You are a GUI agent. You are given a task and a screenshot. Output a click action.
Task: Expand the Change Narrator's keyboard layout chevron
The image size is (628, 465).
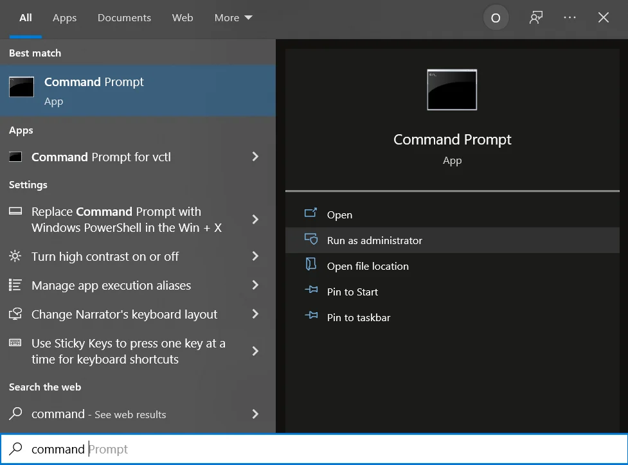(255, 314)
